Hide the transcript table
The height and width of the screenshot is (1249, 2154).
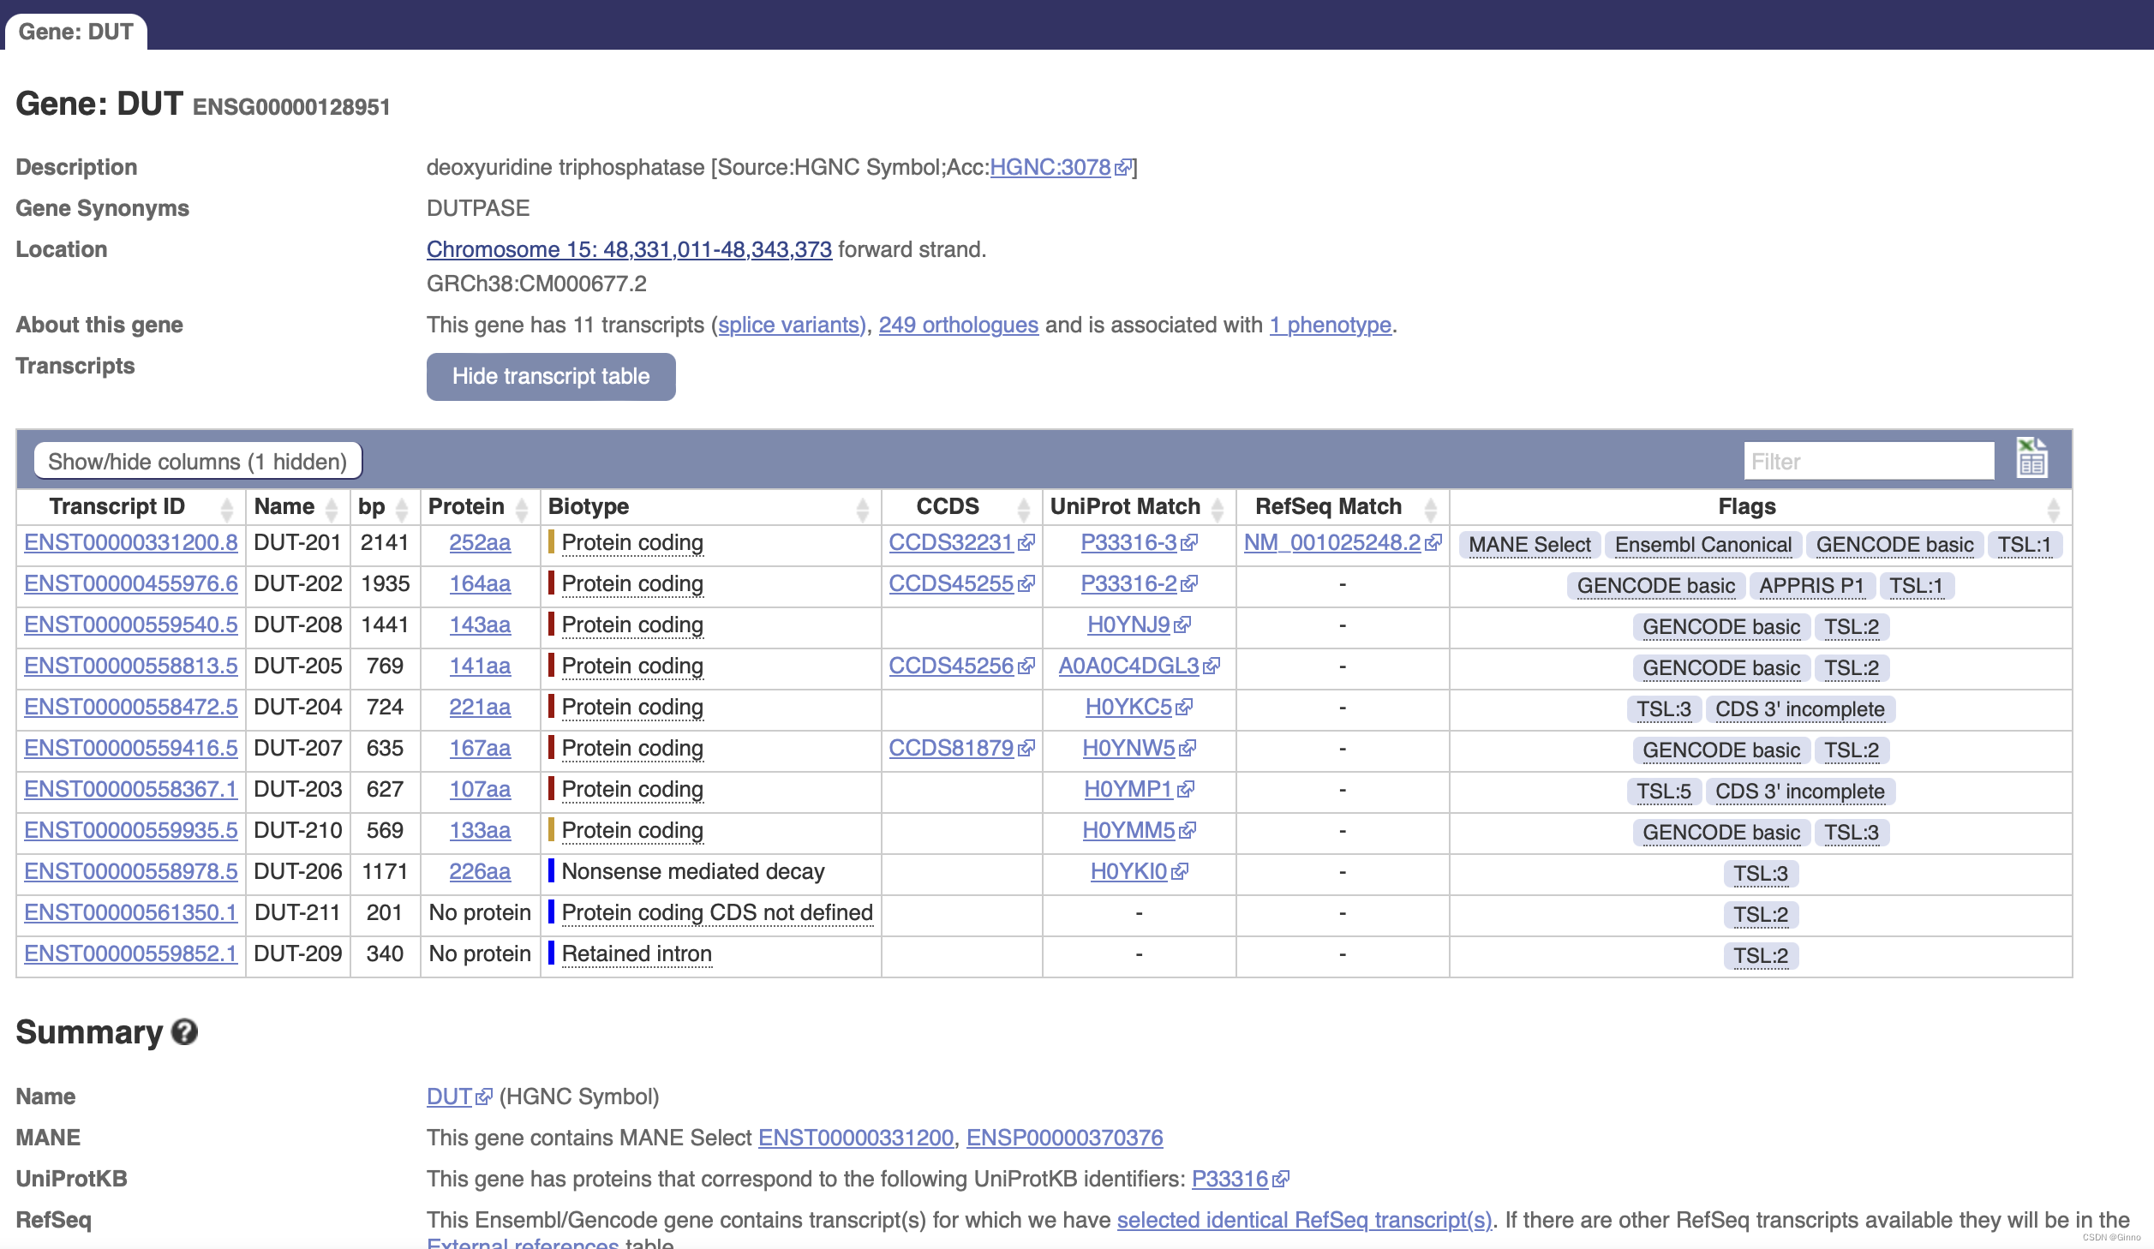(551, 377)
